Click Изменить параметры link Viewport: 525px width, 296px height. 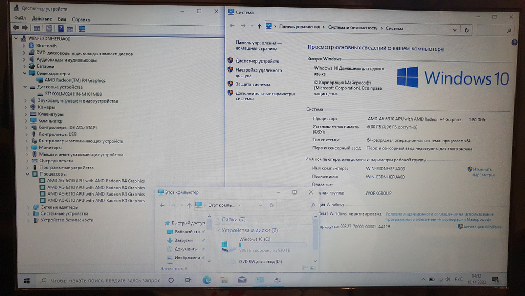click(x=483, y=172)
